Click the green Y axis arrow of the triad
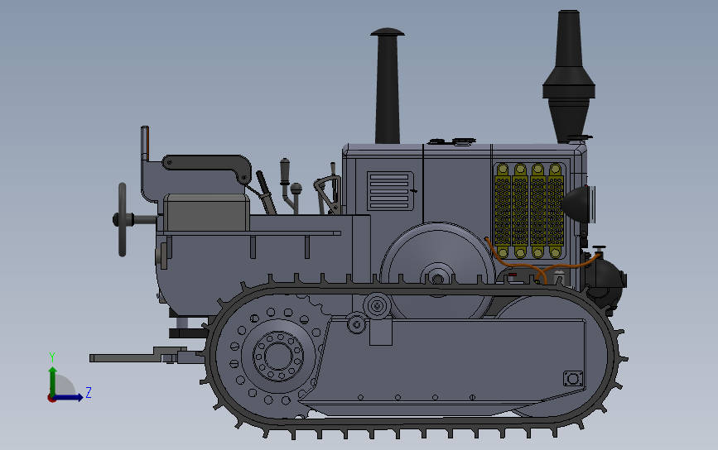Screen dimensions: 718x450 point(53,381)
